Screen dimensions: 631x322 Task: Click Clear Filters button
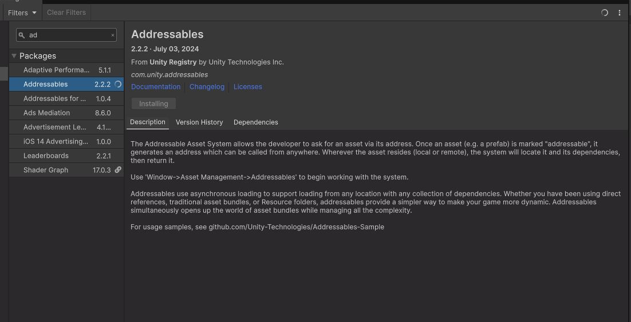point(66,13)
